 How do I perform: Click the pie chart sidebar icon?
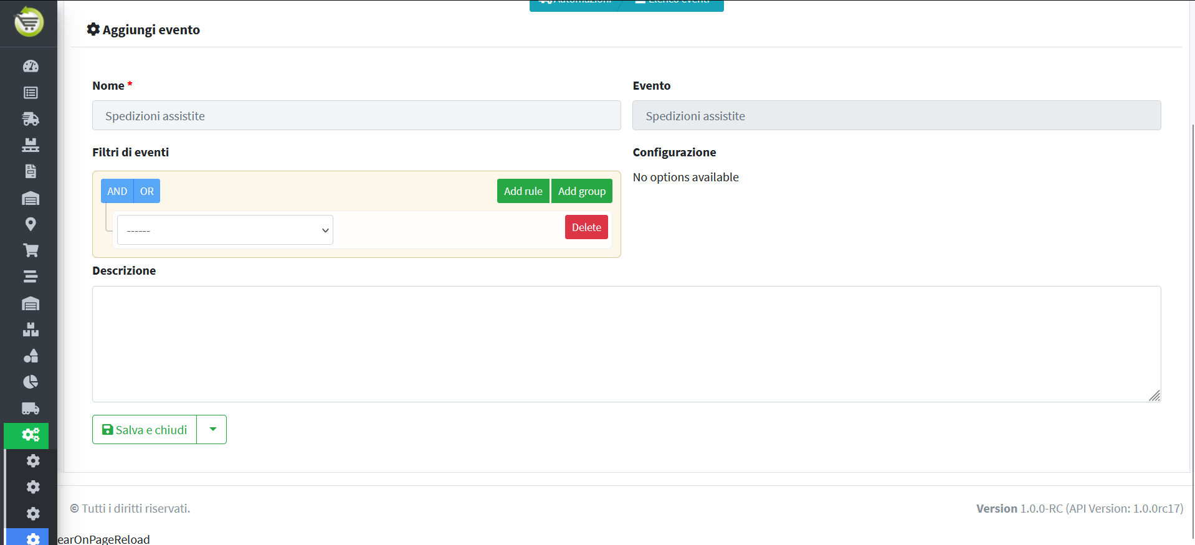coord(31,382)
